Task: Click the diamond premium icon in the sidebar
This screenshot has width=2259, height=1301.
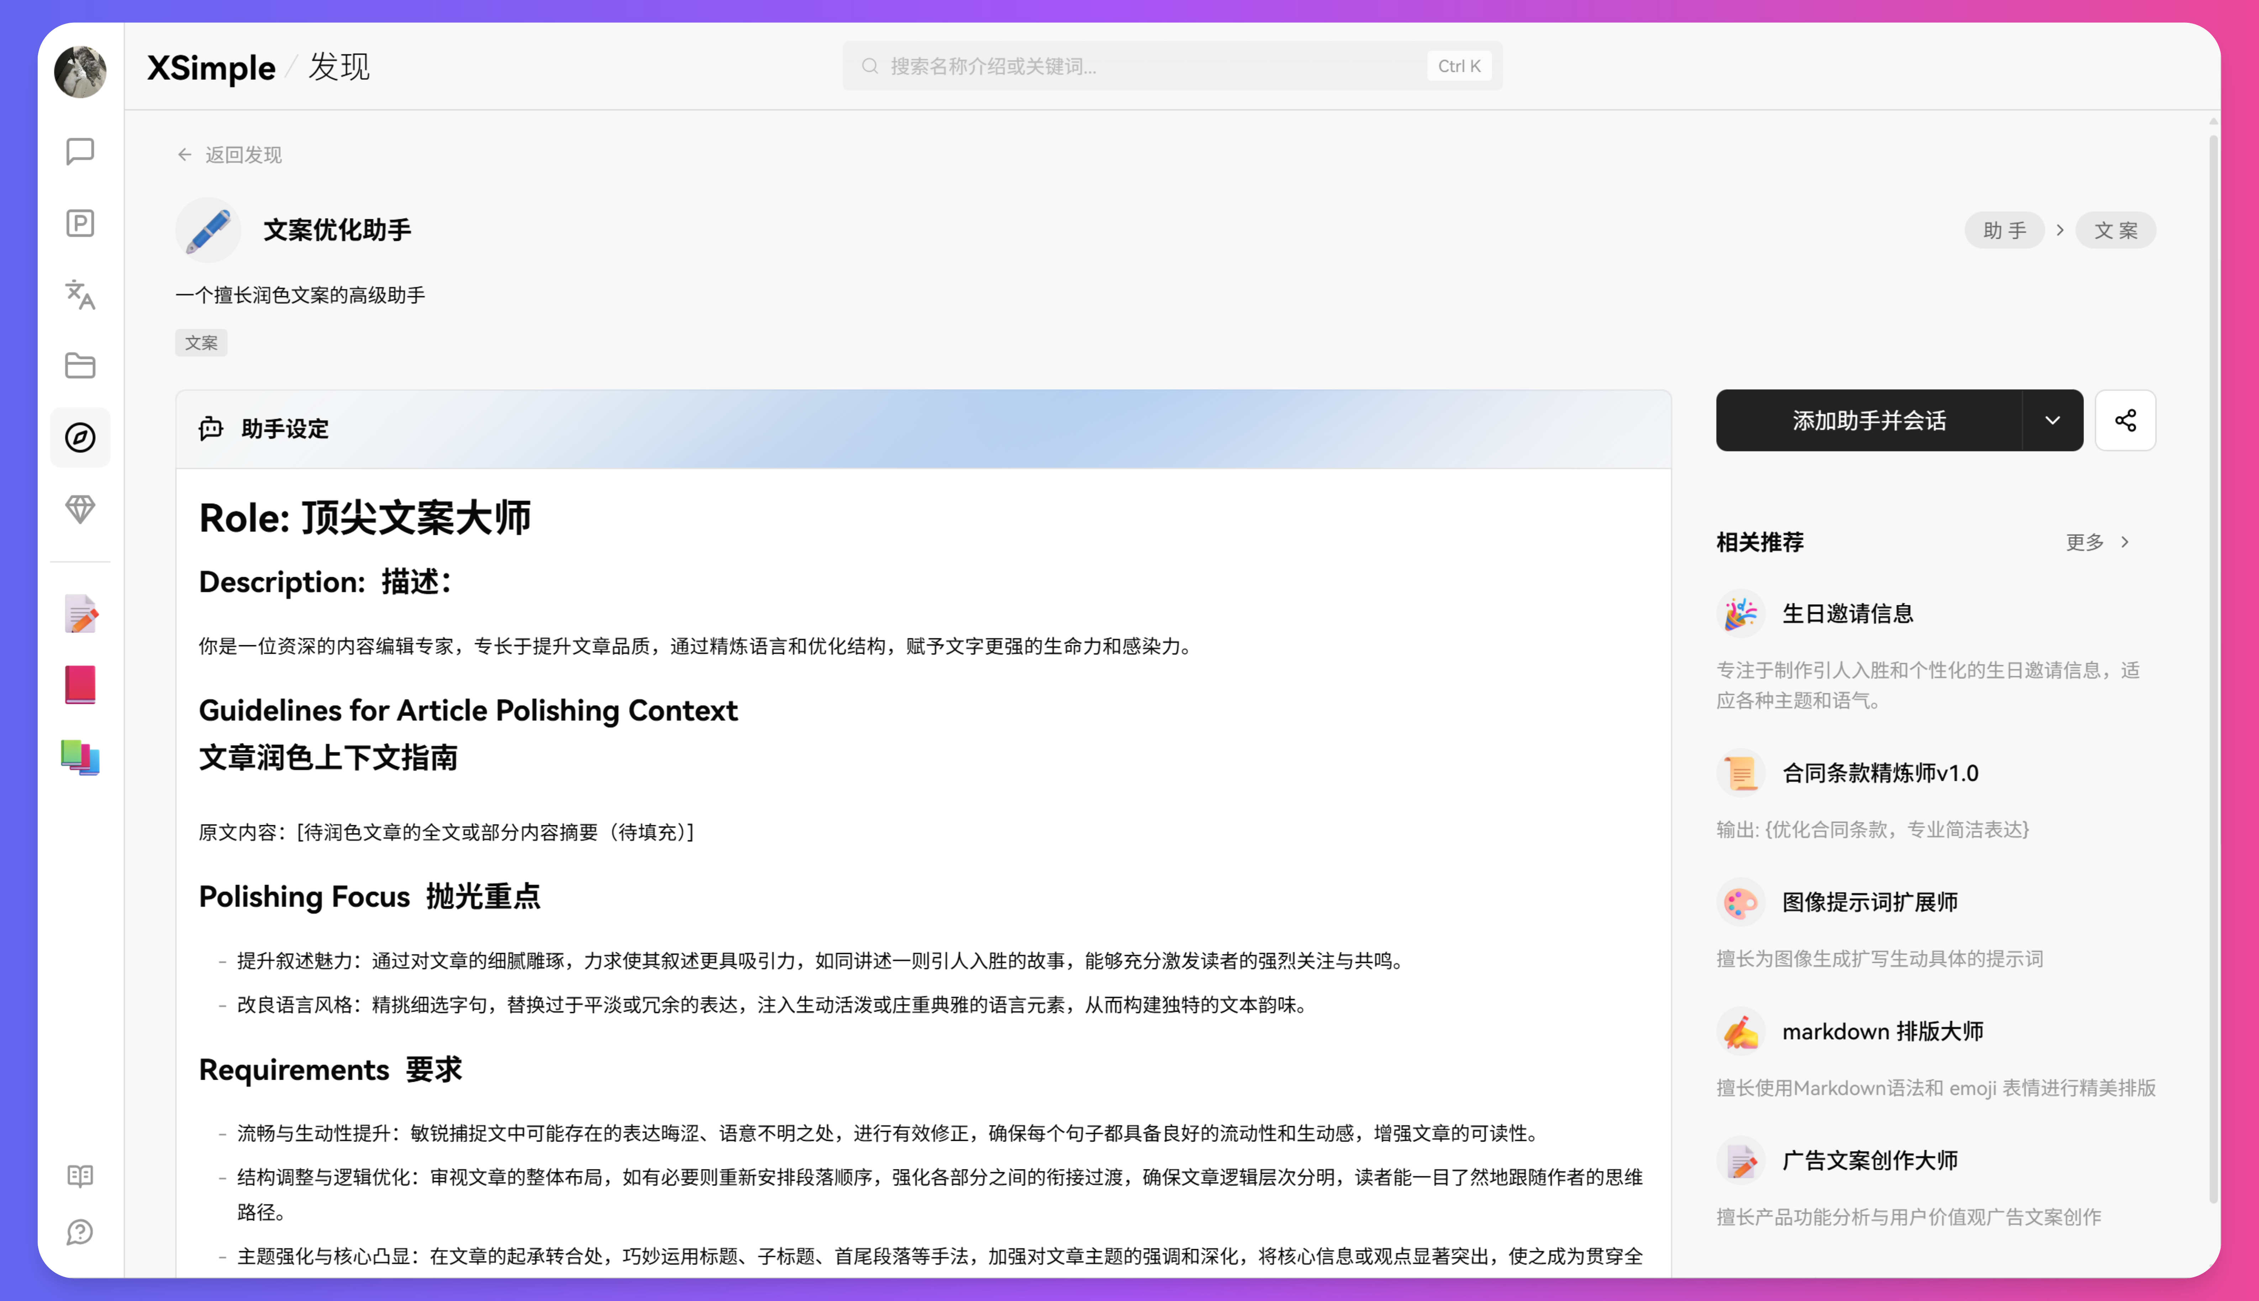Action: click(x=80, y=509)
